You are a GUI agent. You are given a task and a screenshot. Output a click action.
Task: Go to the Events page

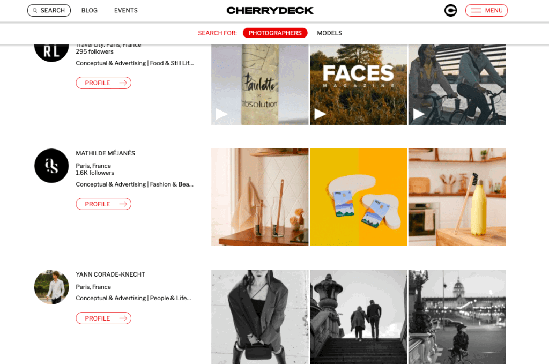[x=125, y=11]
